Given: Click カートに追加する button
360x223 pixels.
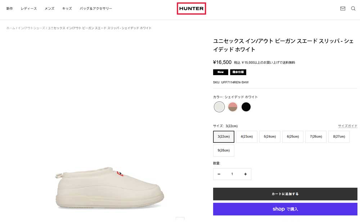Looking at the screenshot, I should pyautogui.click(x=285, y=194).
